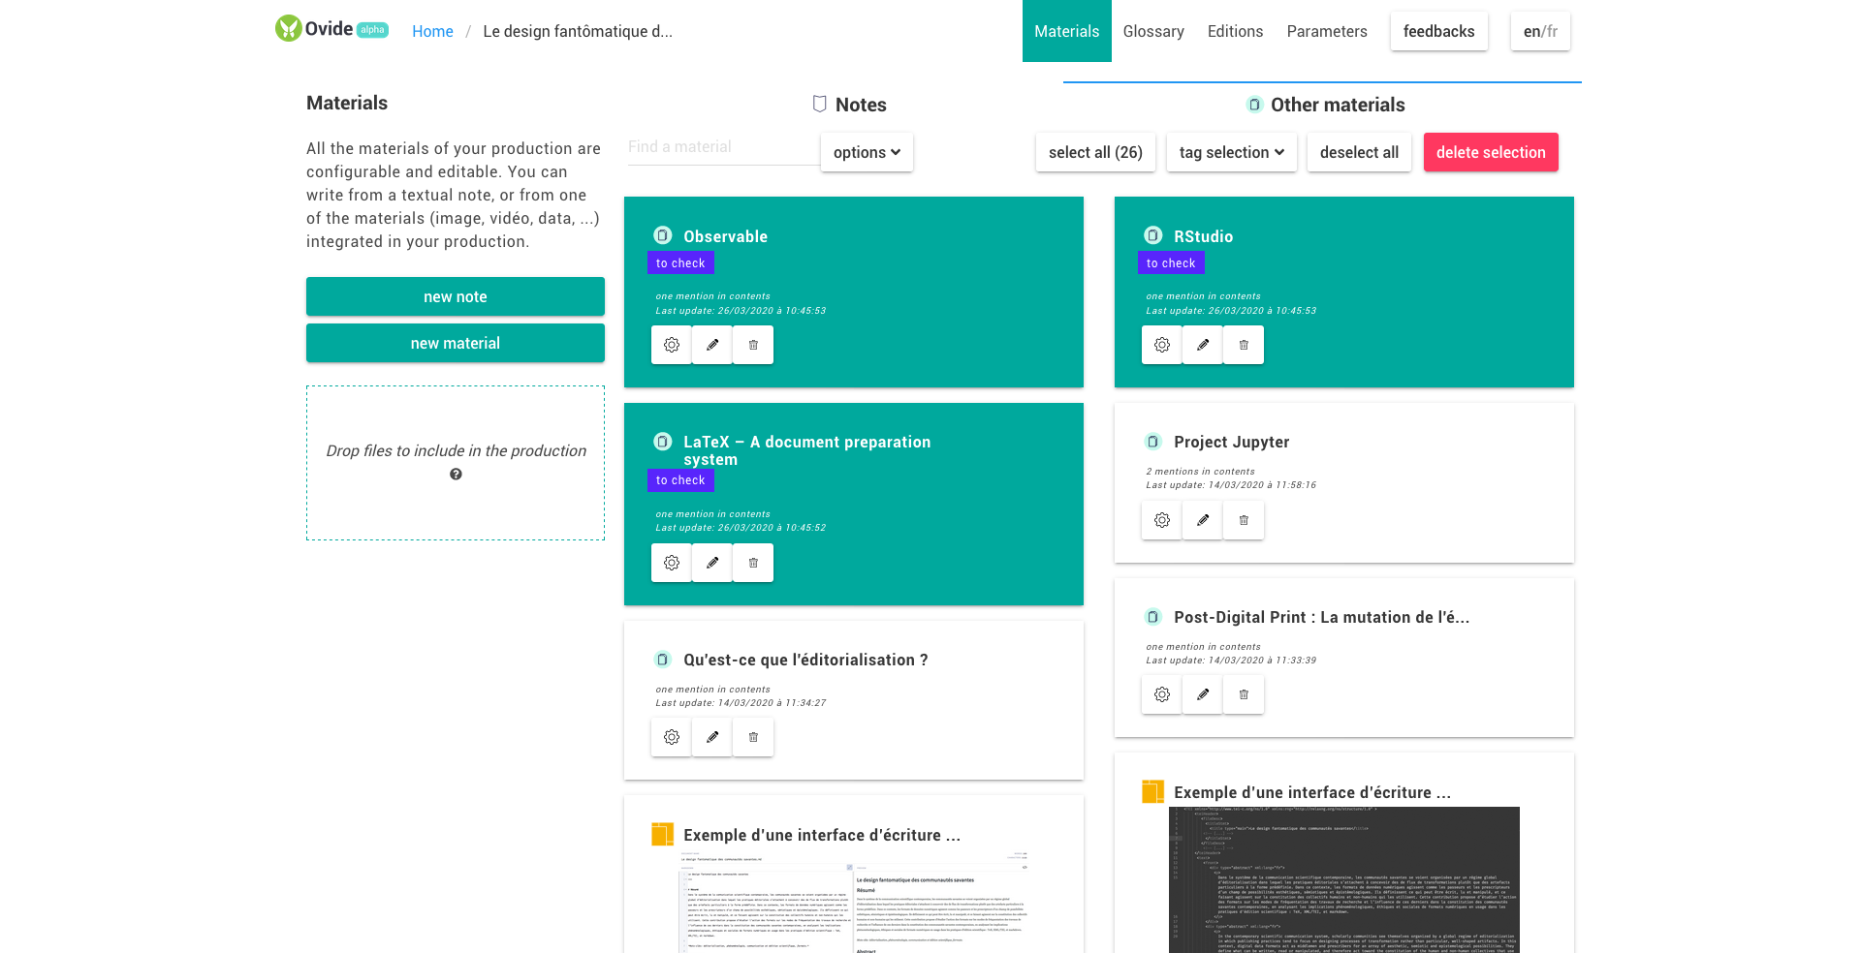This screenshot has height=953, width=1861.
Task: Open the left Exemple card document thumbnail
Action: 853,901
